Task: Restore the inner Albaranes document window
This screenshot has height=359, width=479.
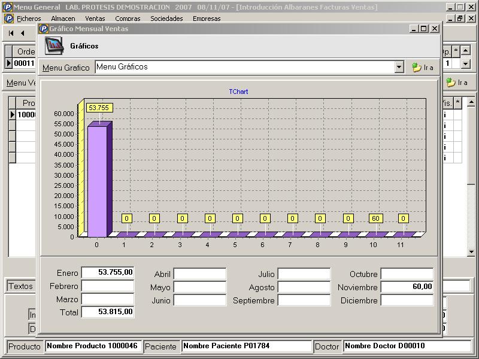Action: point(460,19)
